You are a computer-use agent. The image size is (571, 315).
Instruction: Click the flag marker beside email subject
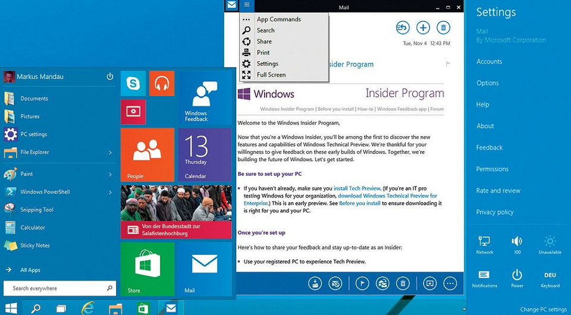click(x=448, y=64)
